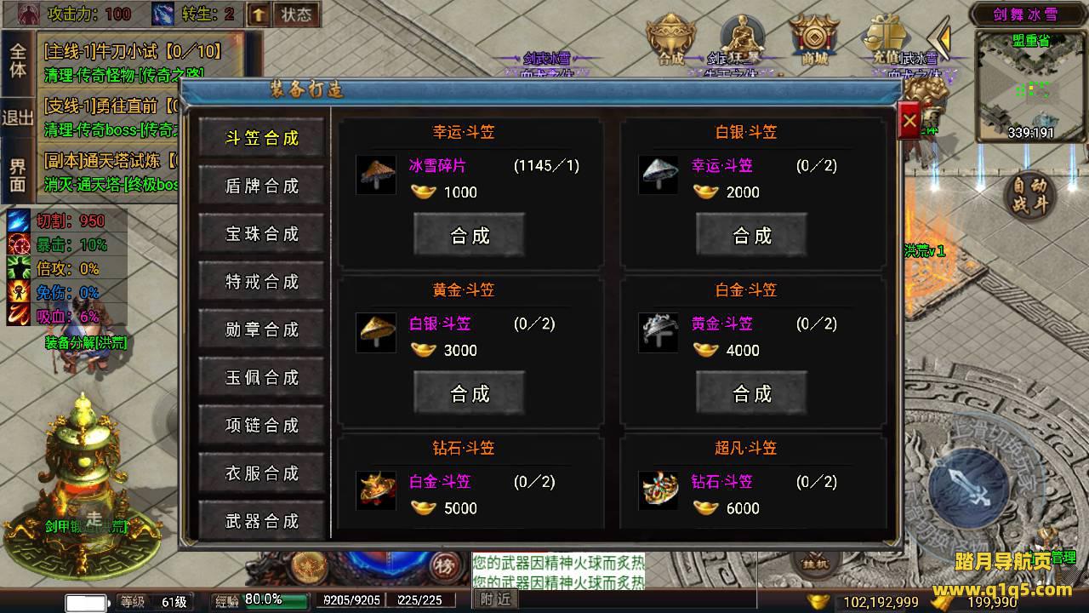Toggle 自动战斗 auto battle
The width and height of the screenshot is (1089, 613).
click(1029, 195)
